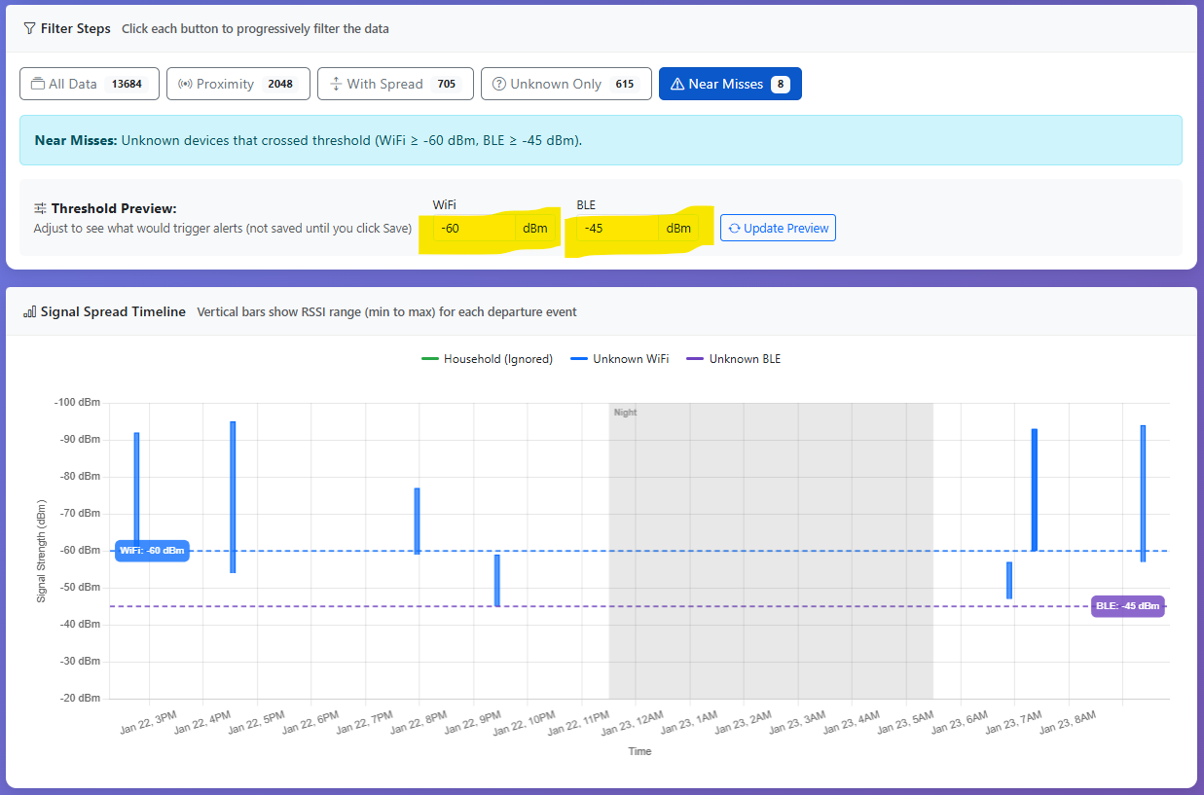Toggle the Household (Ignored) legend series

487,359
